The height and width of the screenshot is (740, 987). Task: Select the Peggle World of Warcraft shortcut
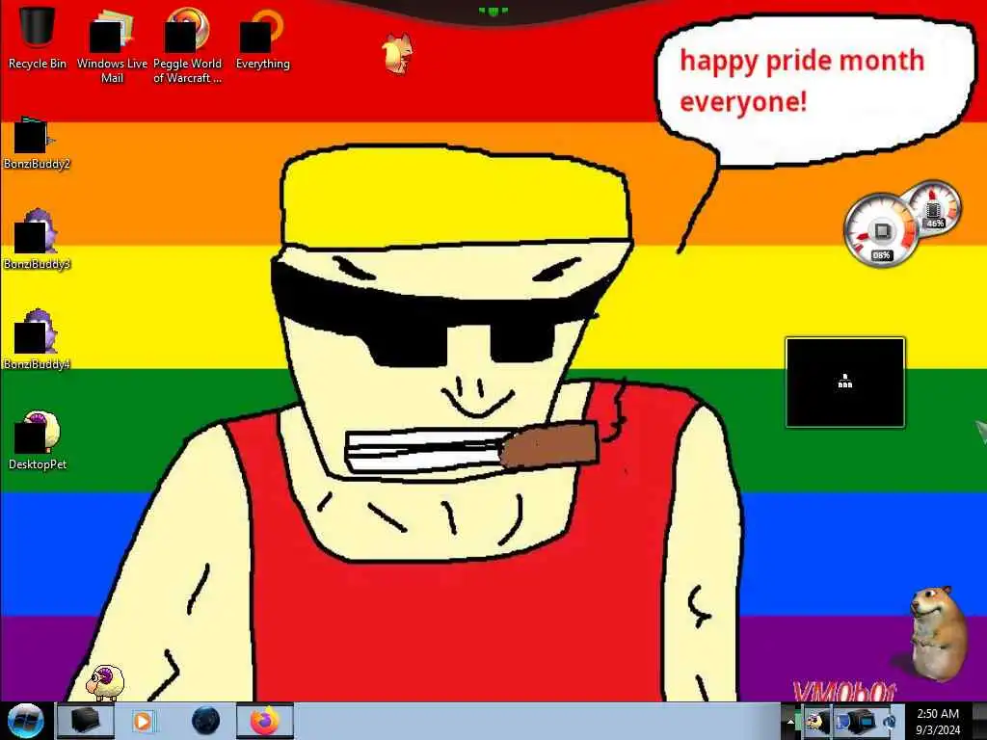coord(187,45)
